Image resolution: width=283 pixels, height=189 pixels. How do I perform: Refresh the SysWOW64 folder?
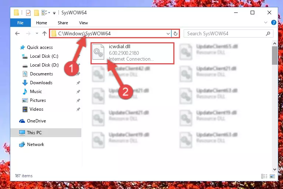(x=176, y=34)
